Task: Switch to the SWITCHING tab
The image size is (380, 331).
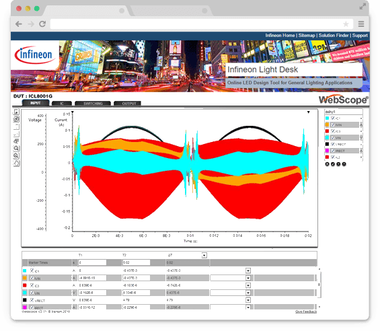Action: [x=93, y=104]
